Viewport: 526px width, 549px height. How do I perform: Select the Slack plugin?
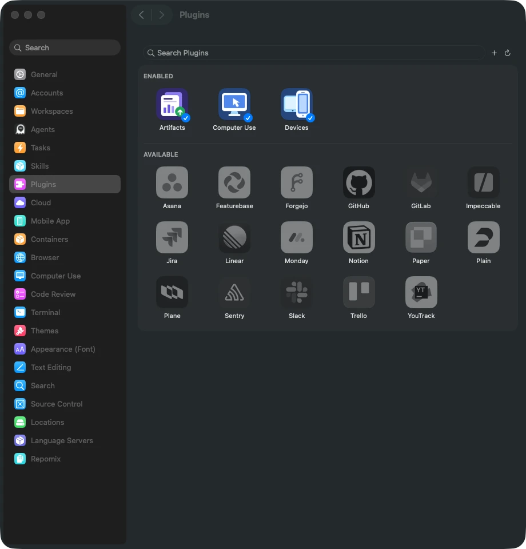point(296,292)
